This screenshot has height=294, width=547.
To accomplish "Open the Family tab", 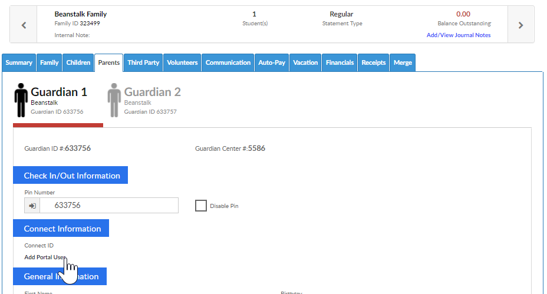I will (x=49, y=63).
